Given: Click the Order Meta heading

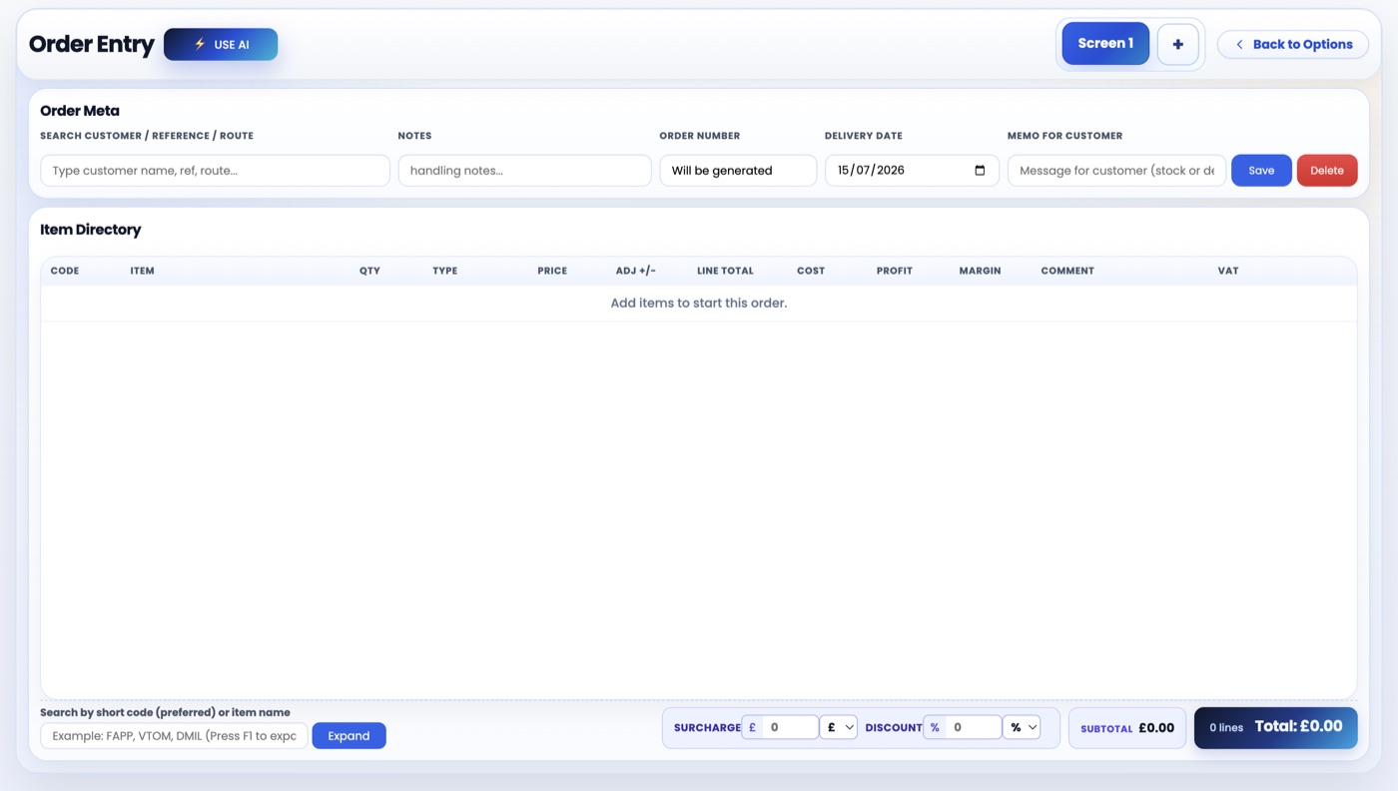Looking at the screenshot, I should [80, 111].
